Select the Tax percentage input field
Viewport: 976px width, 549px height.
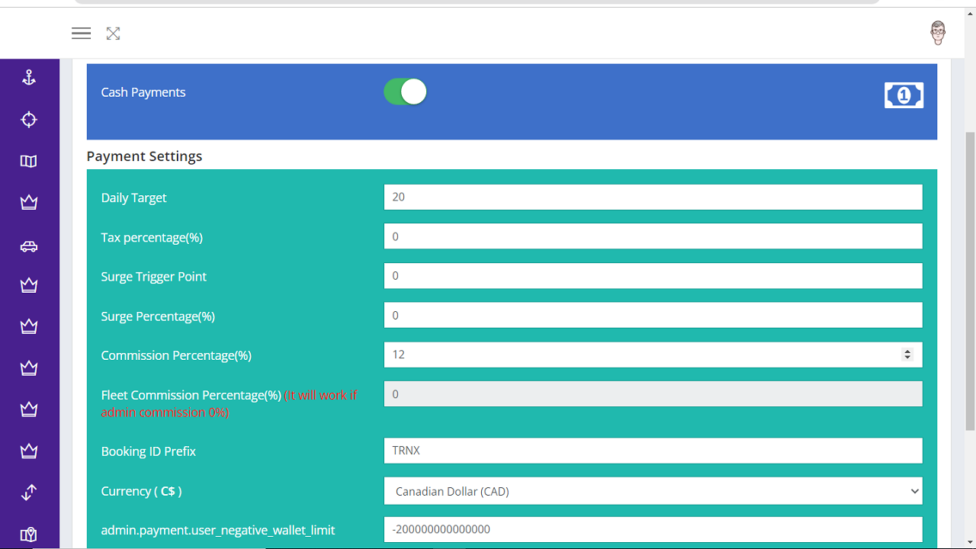(653, 236)
